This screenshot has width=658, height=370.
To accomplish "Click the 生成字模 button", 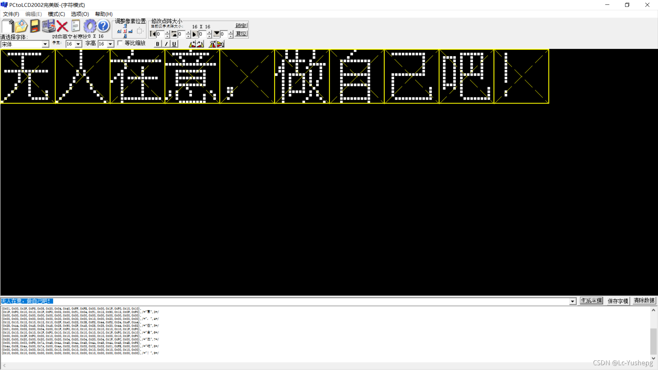I will click(x=591, y=301).
